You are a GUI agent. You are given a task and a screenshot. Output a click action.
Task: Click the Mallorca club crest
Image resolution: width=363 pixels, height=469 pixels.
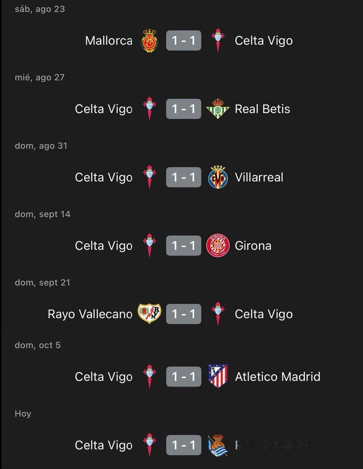pos(149,41)
